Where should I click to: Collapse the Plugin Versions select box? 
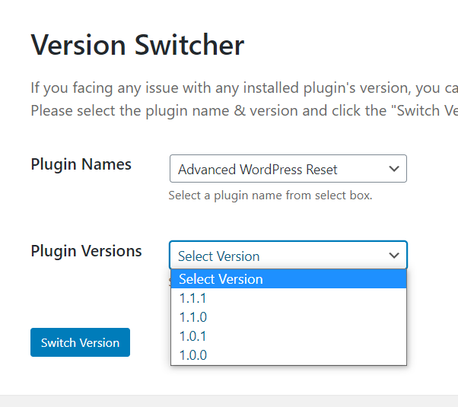coord(288,256)
